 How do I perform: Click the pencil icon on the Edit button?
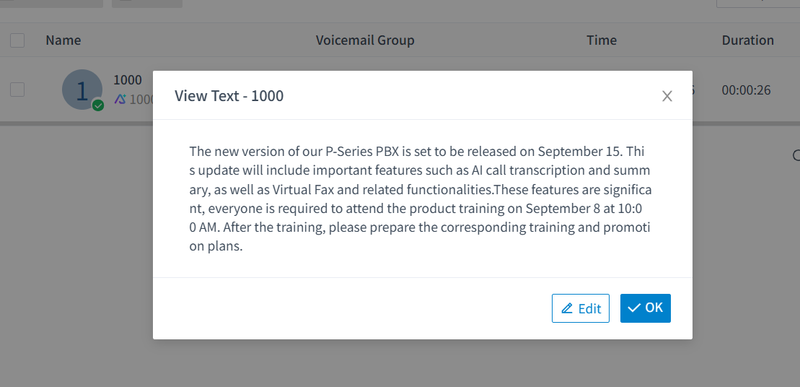point(567,308)
